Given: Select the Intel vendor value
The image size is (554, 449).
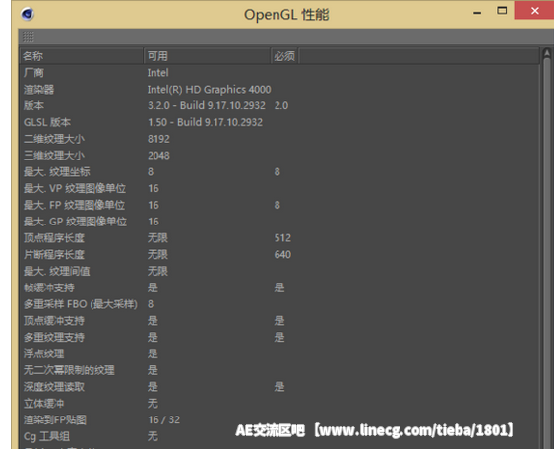Looking at the screenshot, I should pyautogui.click(x=157, y=73).
